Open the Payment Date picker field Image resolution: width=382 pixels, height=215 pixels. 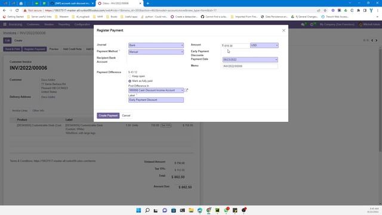[x=250, y=60]
